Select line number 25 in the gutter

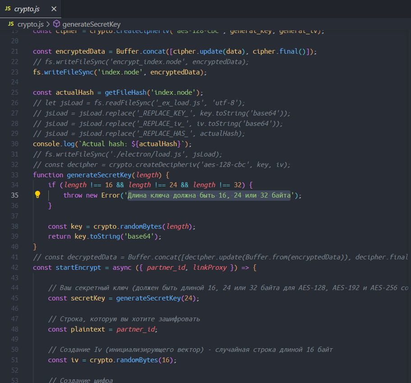tap(15, 92)
